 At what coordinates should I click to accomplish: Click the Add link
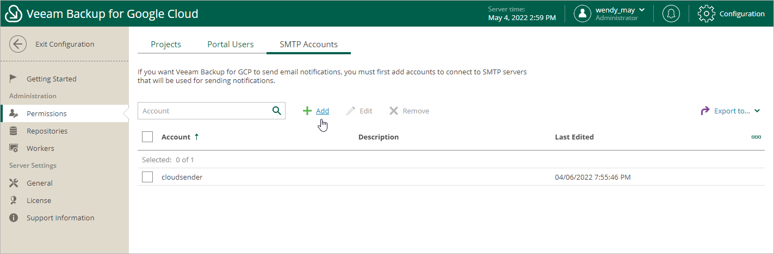[323, 111]
